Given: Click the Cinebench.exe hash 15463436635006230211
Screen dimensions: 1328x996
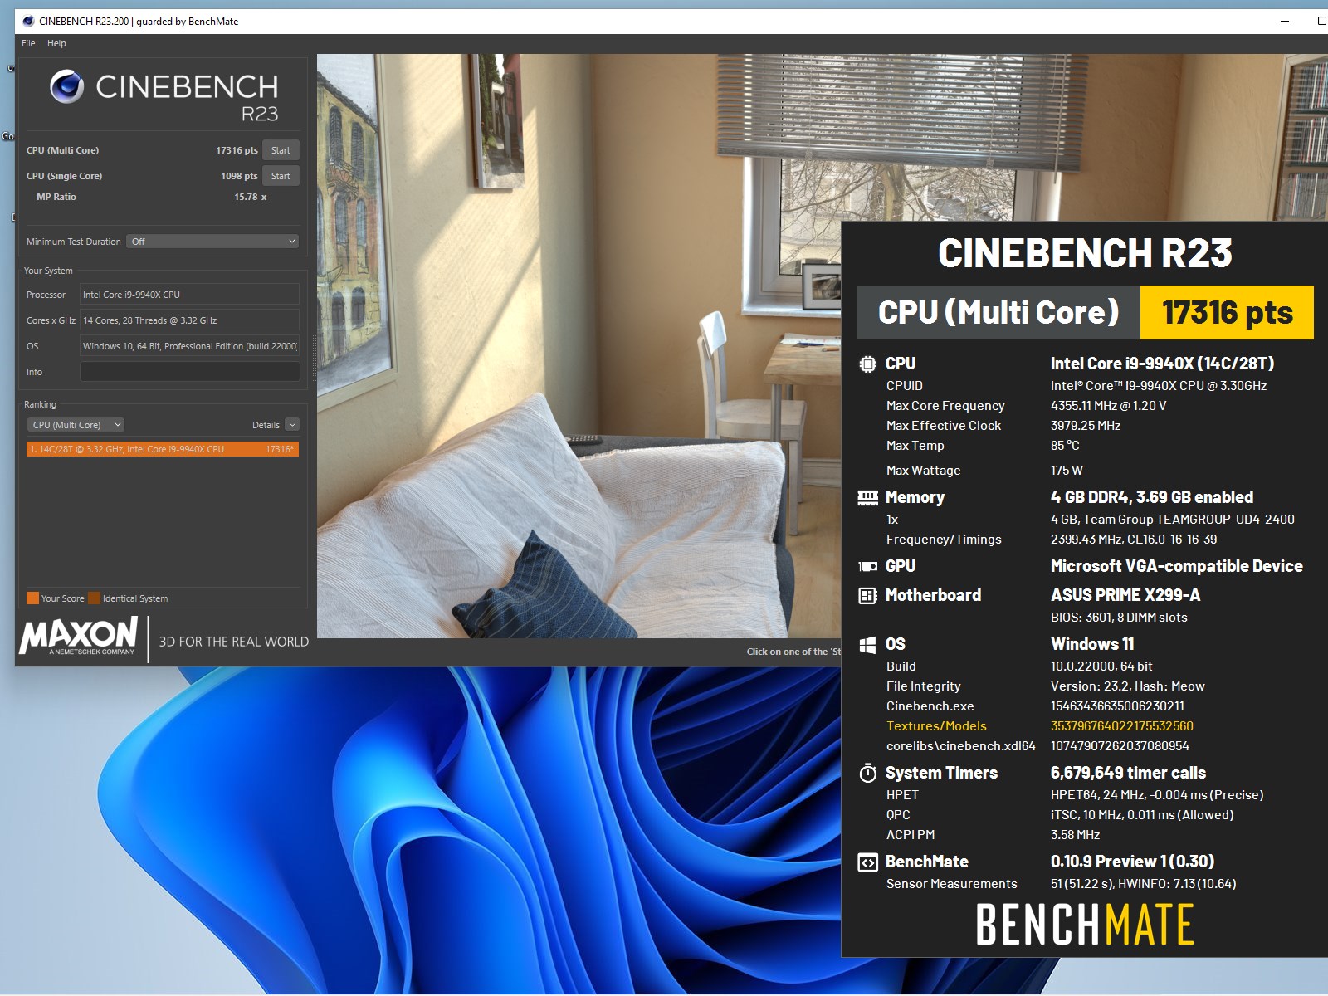Looking at the screenshot, I should 1117,706.
